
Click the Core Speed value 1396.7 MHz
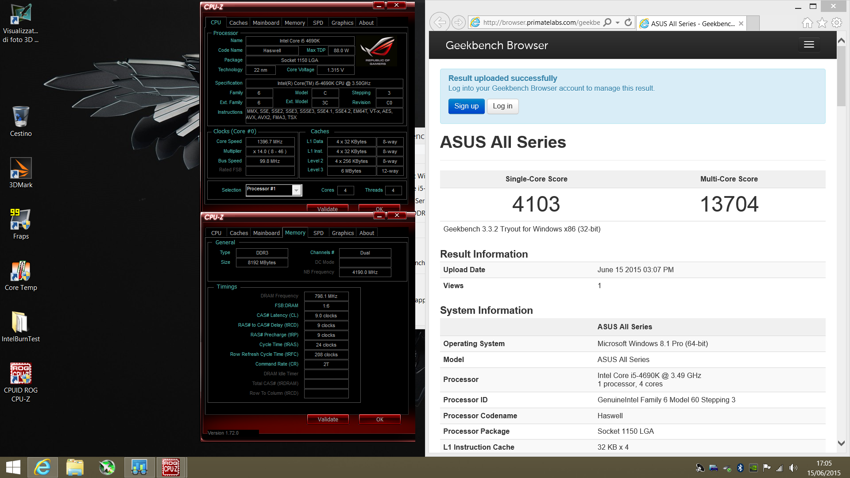pos(270,142)
